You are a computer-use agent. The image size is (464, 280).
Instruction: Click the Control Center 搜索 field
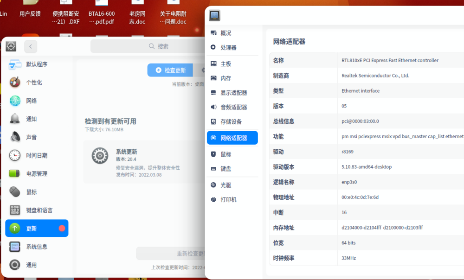(x=148, y=46)
